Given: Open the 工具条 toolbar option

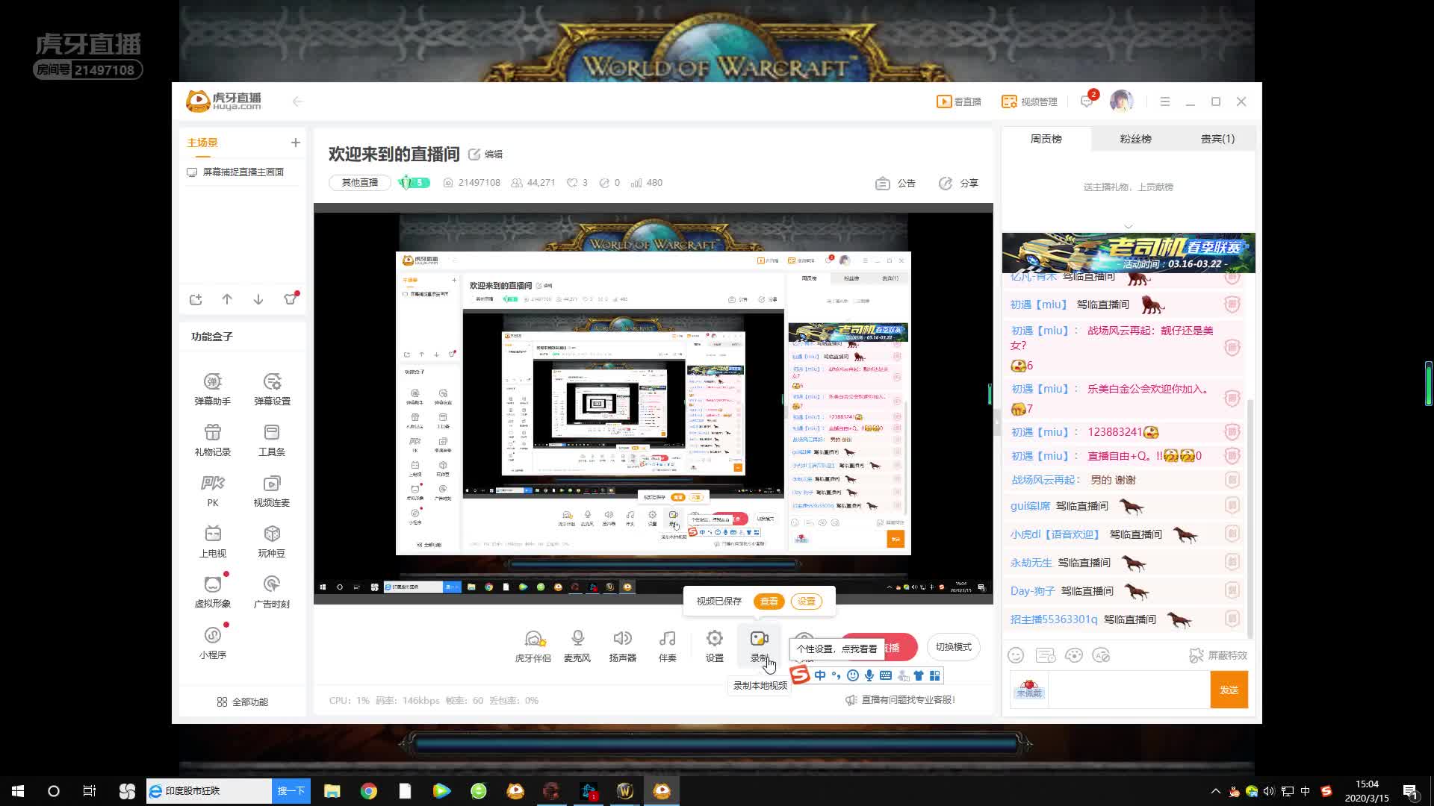Looking at the screenshot, I should (x=272, y=440).
